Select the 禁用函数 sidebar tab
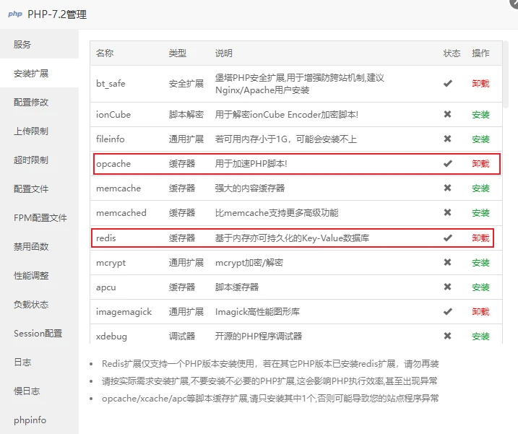Viewport: 518px width, 434px height. (31, 246)
